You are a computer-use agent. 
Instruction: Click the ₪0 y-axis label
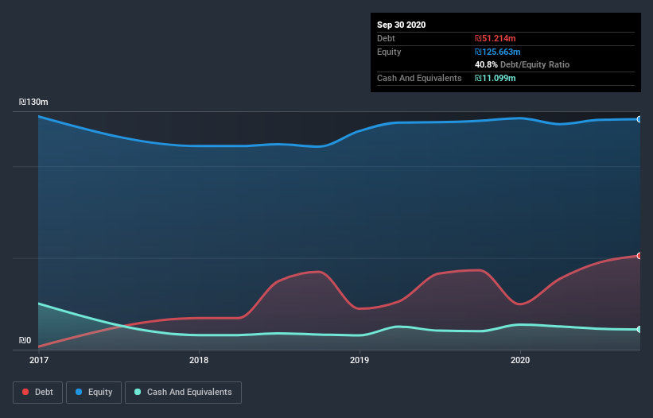(x=25, y=340)
